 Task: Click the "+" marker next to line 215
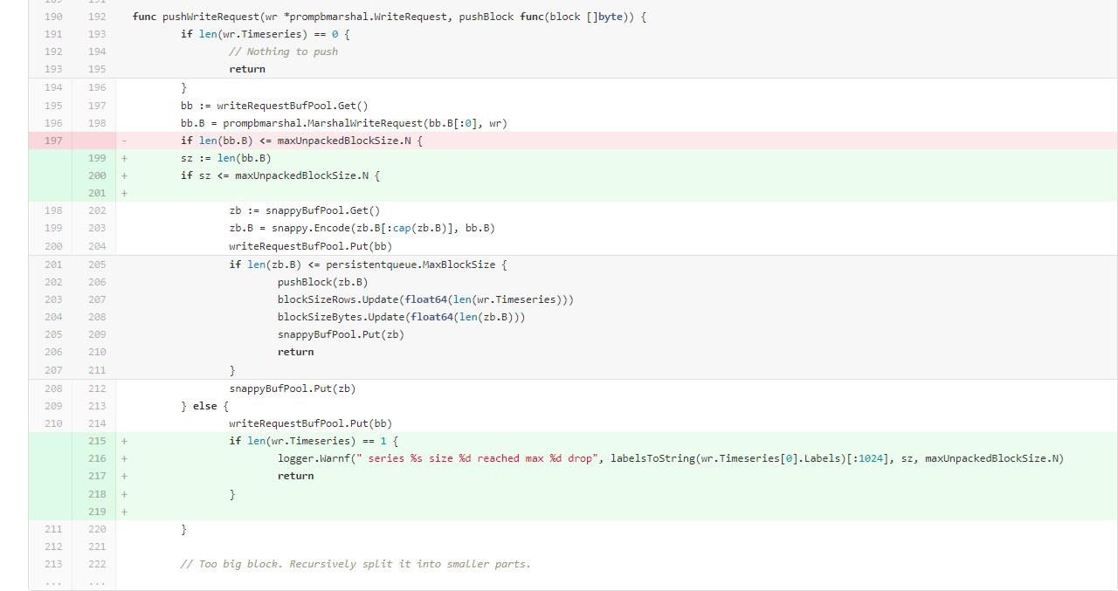123,441
